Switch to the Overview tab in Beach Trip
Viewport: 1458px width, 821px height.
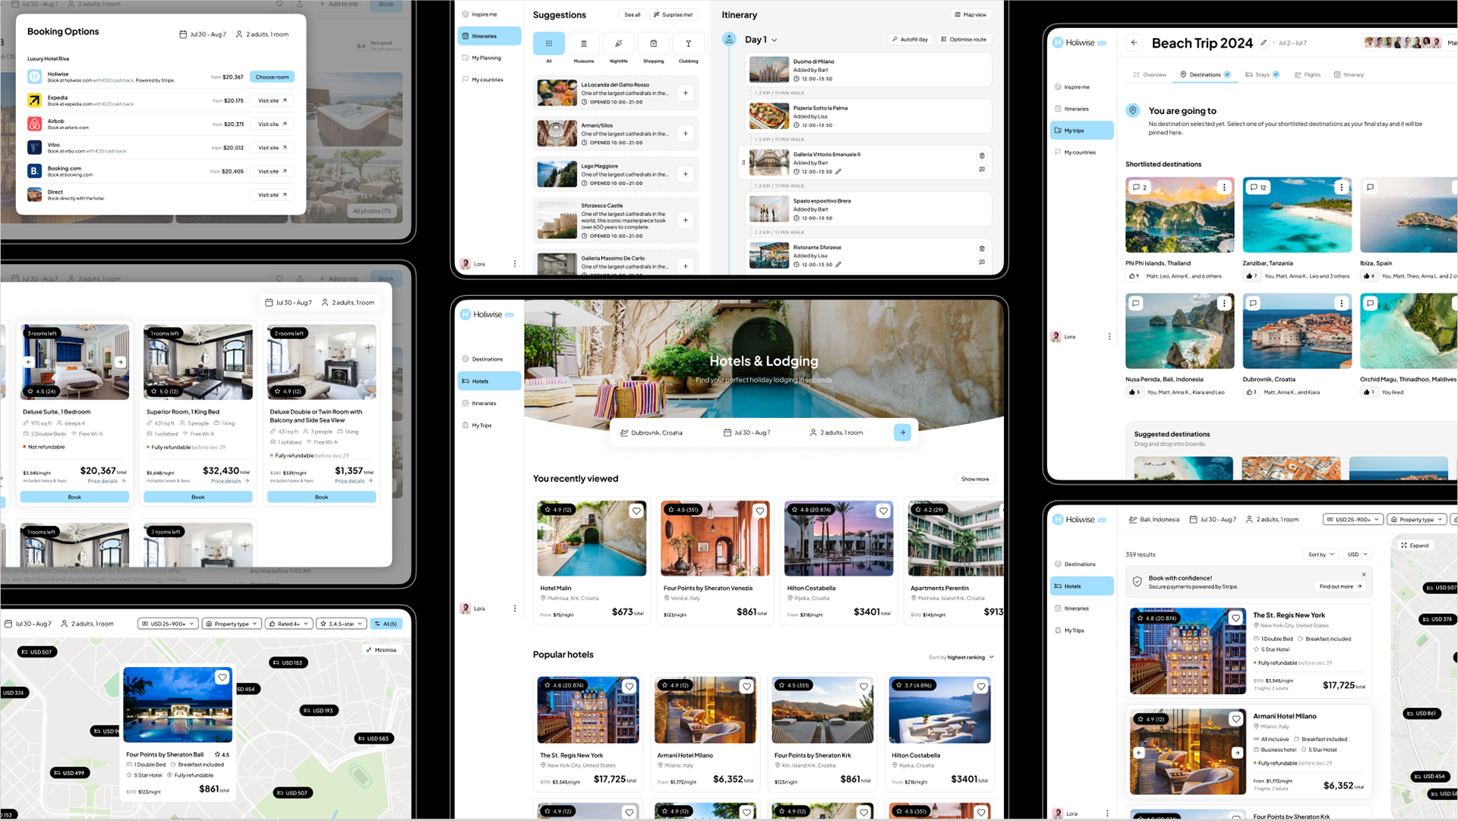[x=1150, y=74]
